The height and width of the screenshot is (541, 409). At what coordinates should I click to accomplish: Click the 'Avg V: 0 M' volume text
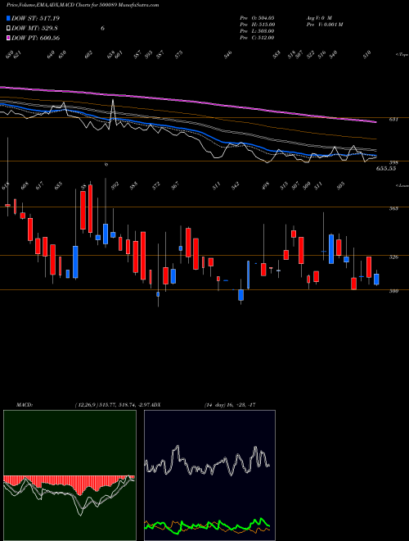(319, 18)
